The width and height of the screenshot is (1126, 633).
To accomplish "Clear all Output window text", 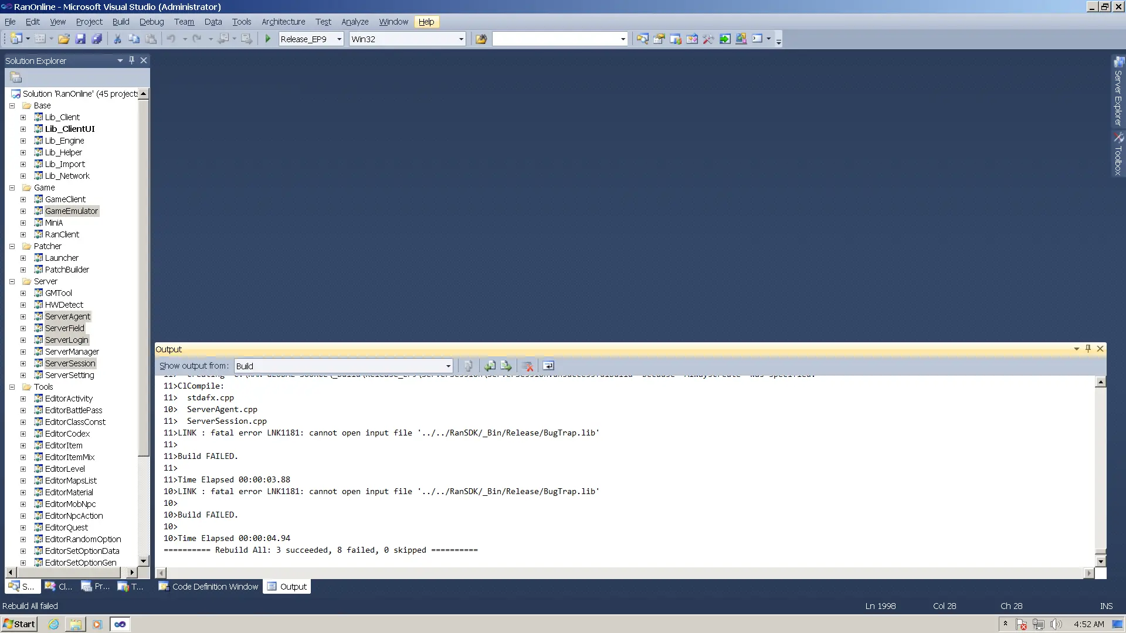I will point(528,366).
